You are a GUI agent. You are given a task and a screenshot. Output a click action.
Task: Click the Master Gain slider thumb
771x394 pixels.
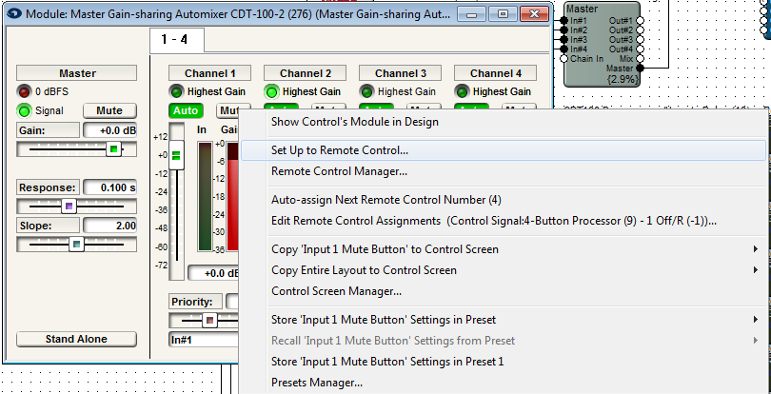pos(114,149)
